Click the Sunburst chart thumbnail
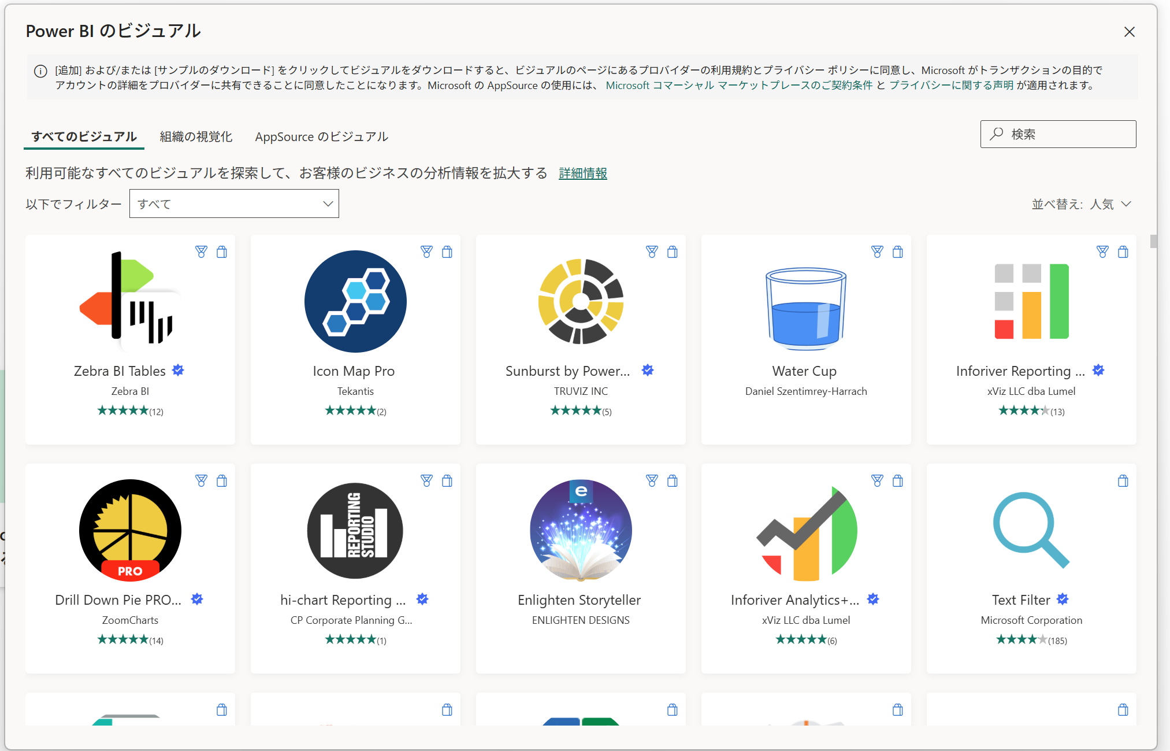This screenshot has width=1170, height=751. [581, 301]
